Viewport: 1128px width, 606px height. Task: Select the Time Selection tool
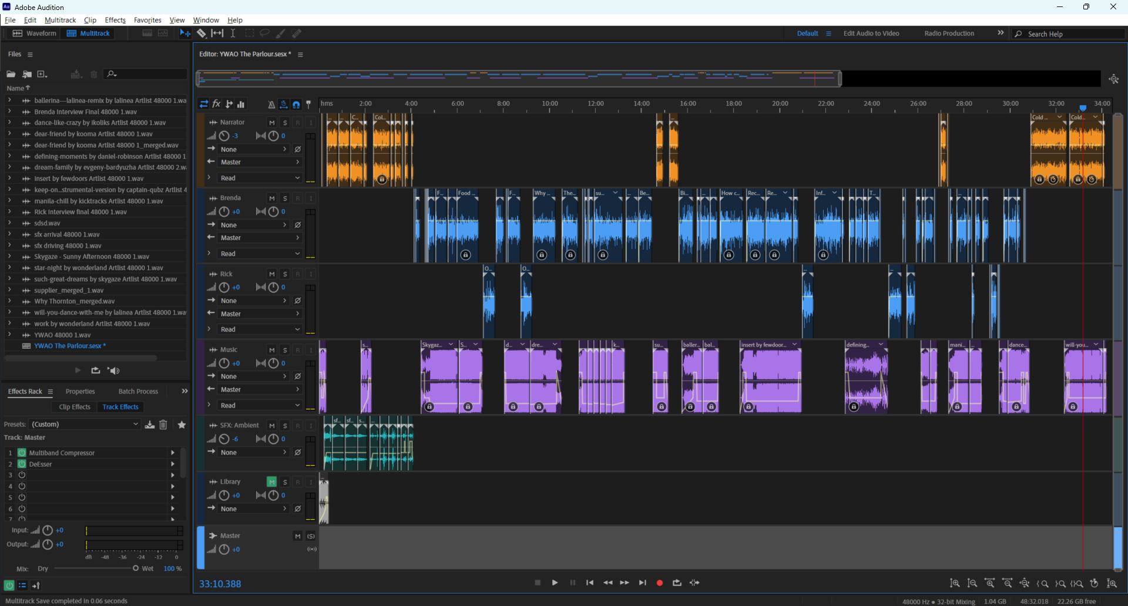point(233,33)
